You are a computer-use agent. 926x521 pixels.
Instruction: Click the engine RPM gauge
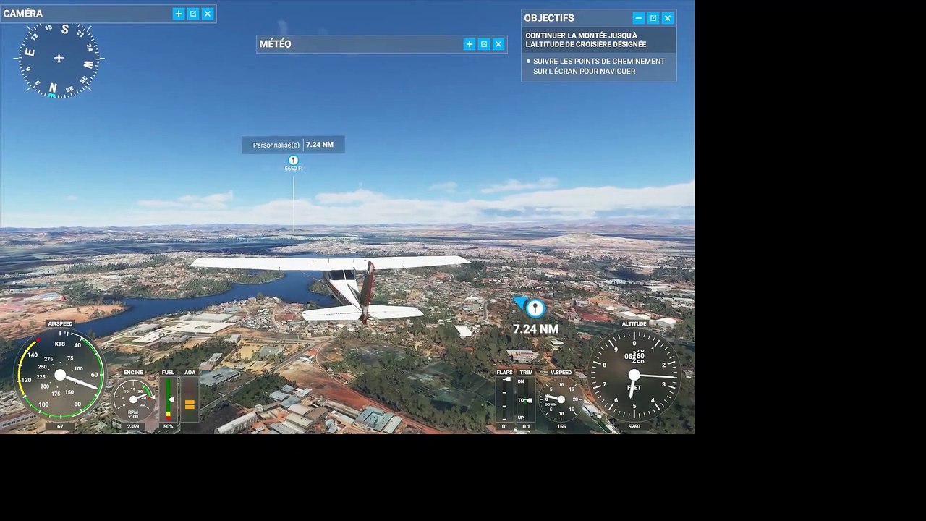point(133,399)
